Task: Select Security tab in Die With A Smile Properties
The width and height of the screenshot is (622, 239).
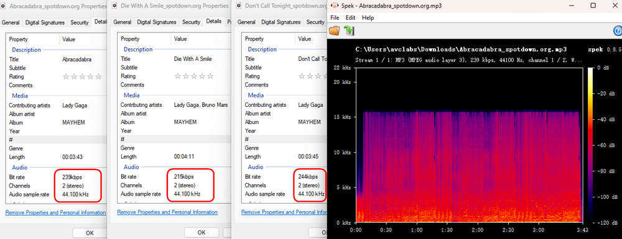Action: click(191, 22)
